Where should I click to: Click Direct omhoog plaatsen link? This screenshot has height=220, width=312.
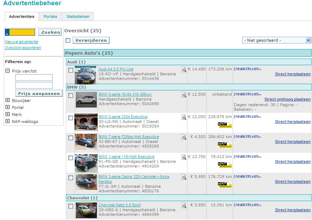coord(287,99)
